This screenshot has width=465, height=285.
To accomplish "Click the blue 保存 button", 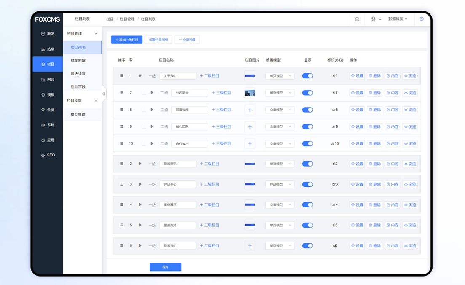I will click(x=165, y=267).
